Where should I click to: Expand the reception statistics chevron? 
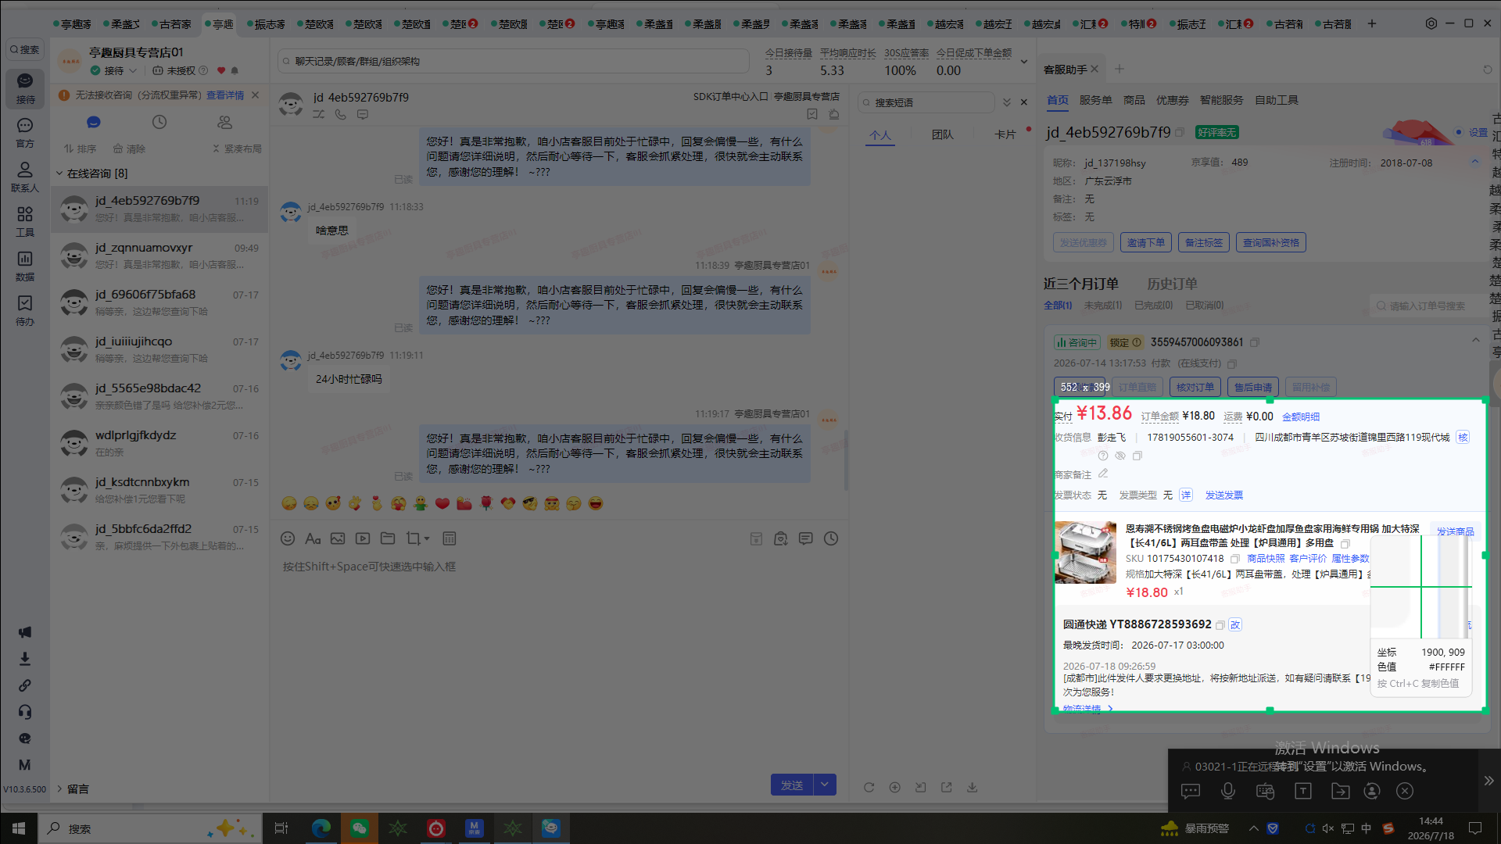1024,62
